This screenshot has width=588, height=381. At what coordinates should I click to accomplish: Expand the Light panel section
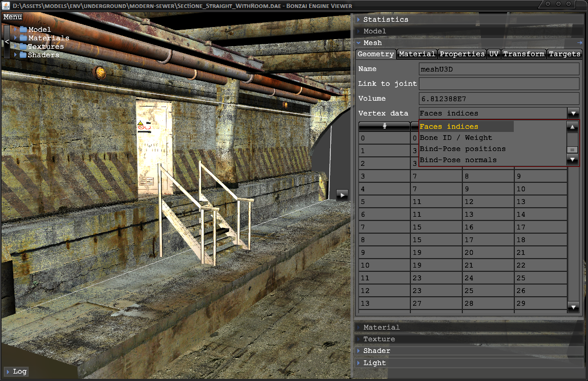374,363
